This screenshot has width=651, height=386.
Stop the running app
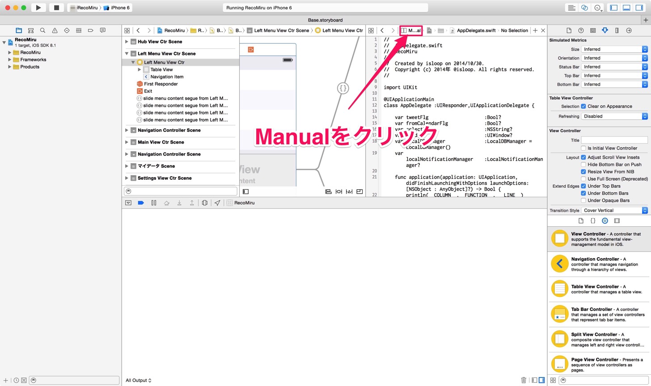pyautogui.click(x=56, y=8)
